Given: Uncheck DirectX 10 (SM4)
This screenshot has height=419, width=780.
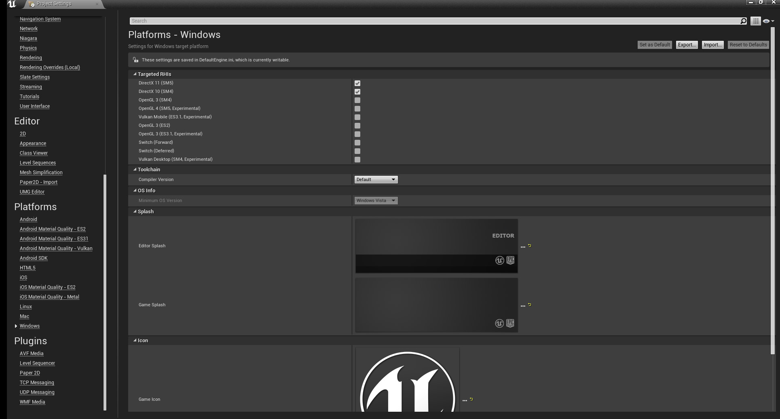Looking at the screenshot, I should pyautogui.click(x=357, y=92).
